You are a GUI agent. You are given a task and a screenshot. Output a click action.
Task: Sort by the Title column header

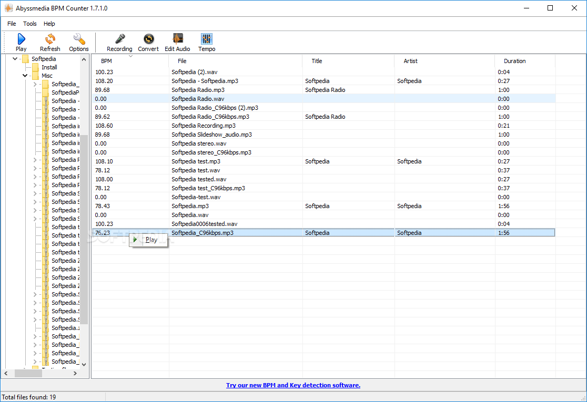tap(349, 61)
